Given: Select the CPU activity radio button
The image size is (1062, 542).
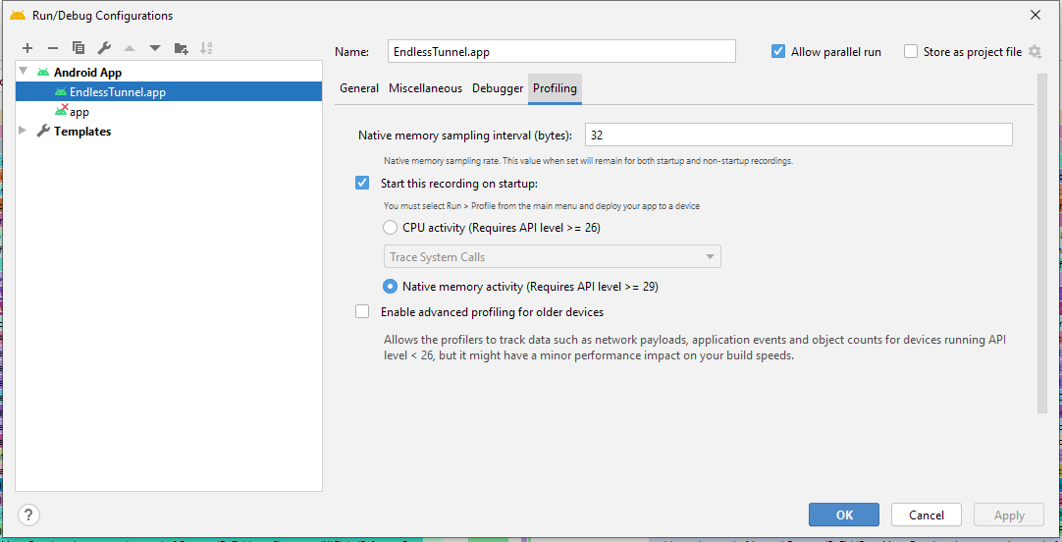Looking at the screenshot, I should point(390,228).
